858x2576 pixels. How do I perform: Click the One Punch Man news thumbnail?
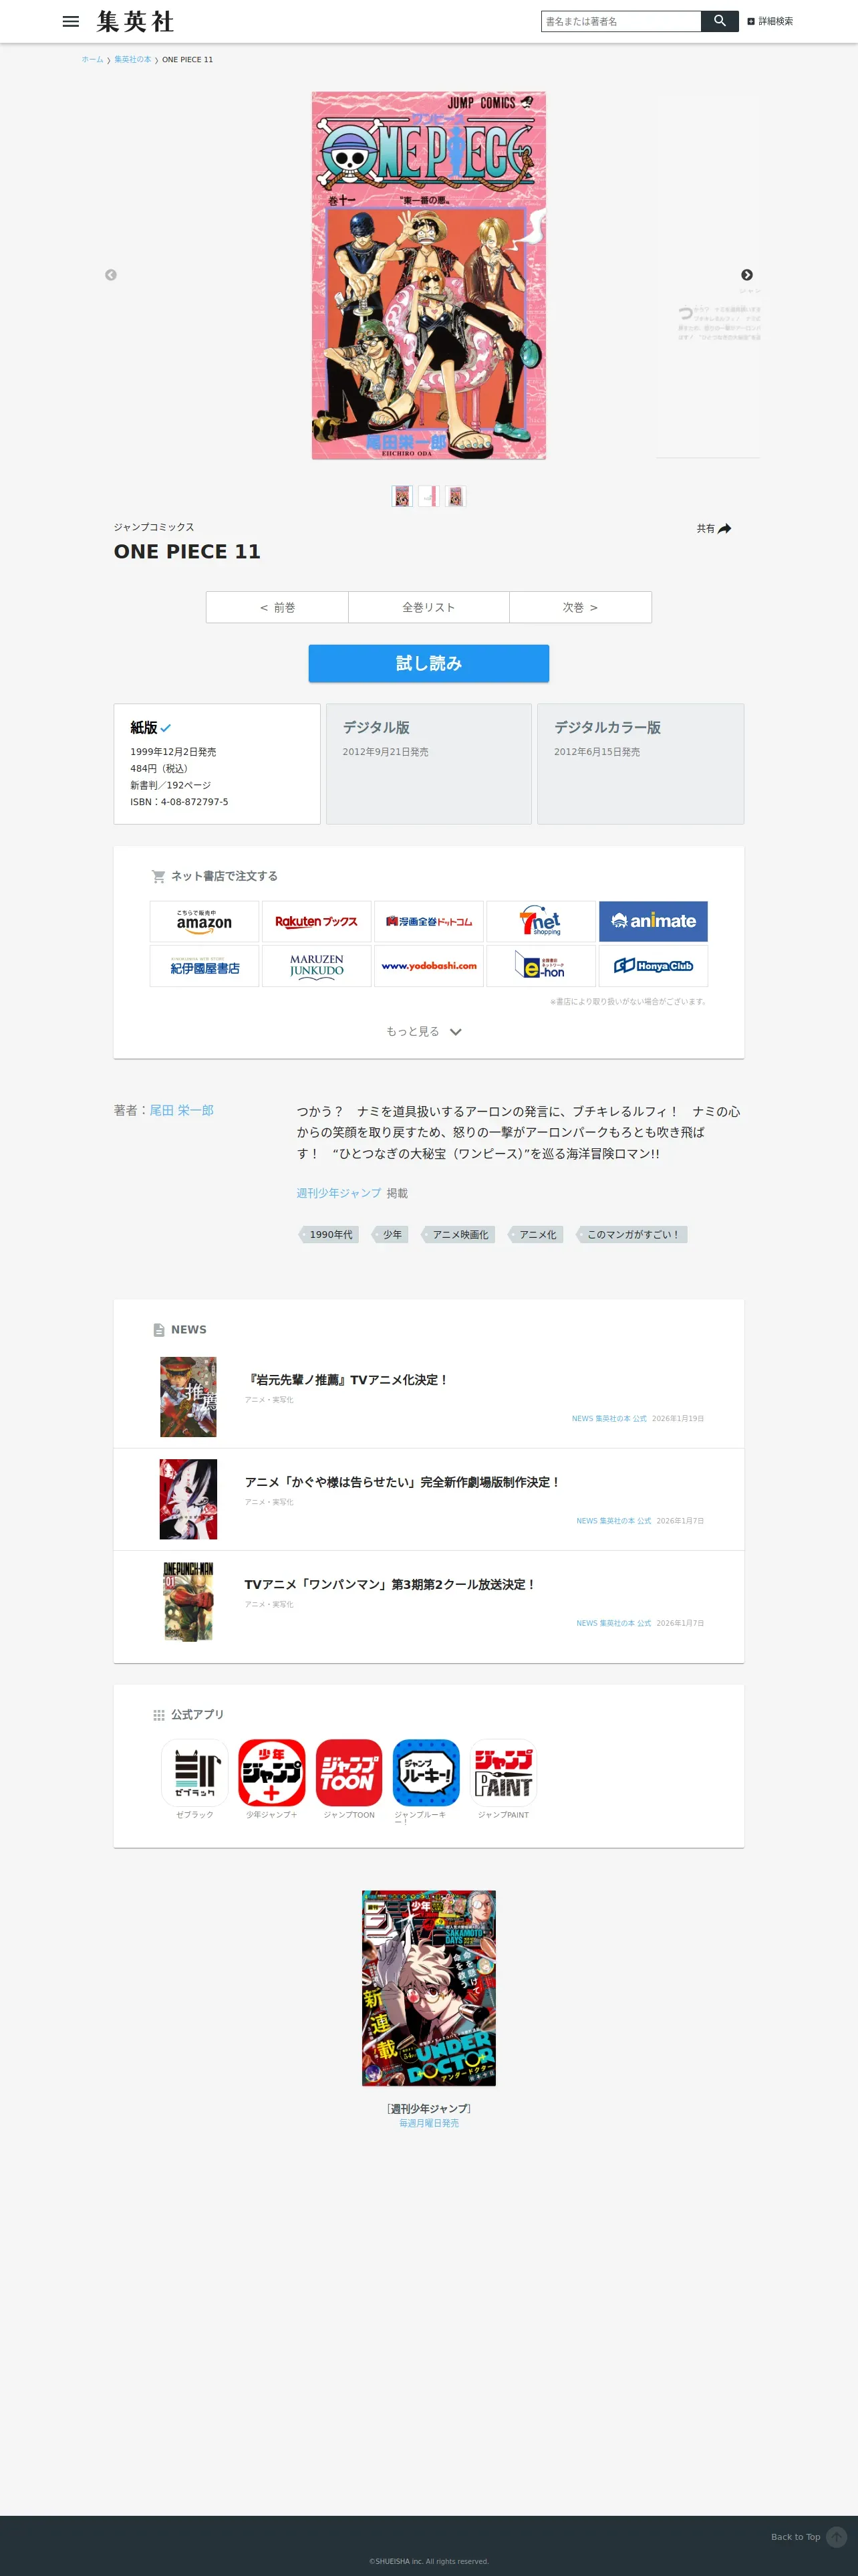tap(189, 1601)
